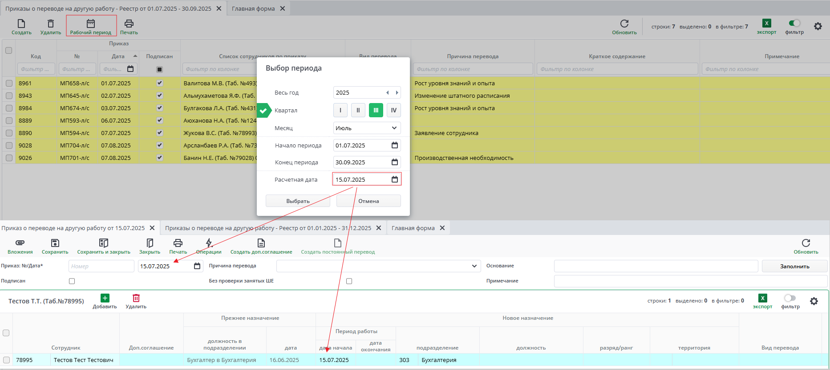Screen dimensions: 830x370
Task: Click Создать доп.соглашение document icon
Action: coord(261,243)
